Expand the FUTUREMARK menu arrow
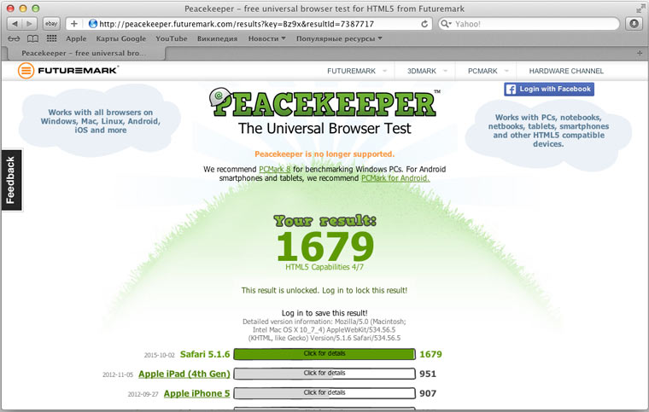The height and width of the screenshot is (412, 649). 384,71
